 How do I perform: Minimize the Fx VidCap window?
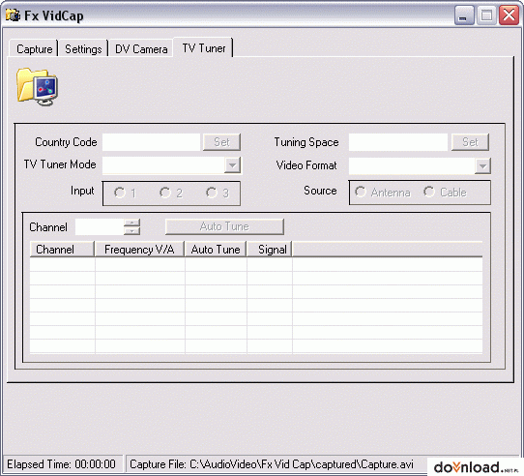coord(464,15)
